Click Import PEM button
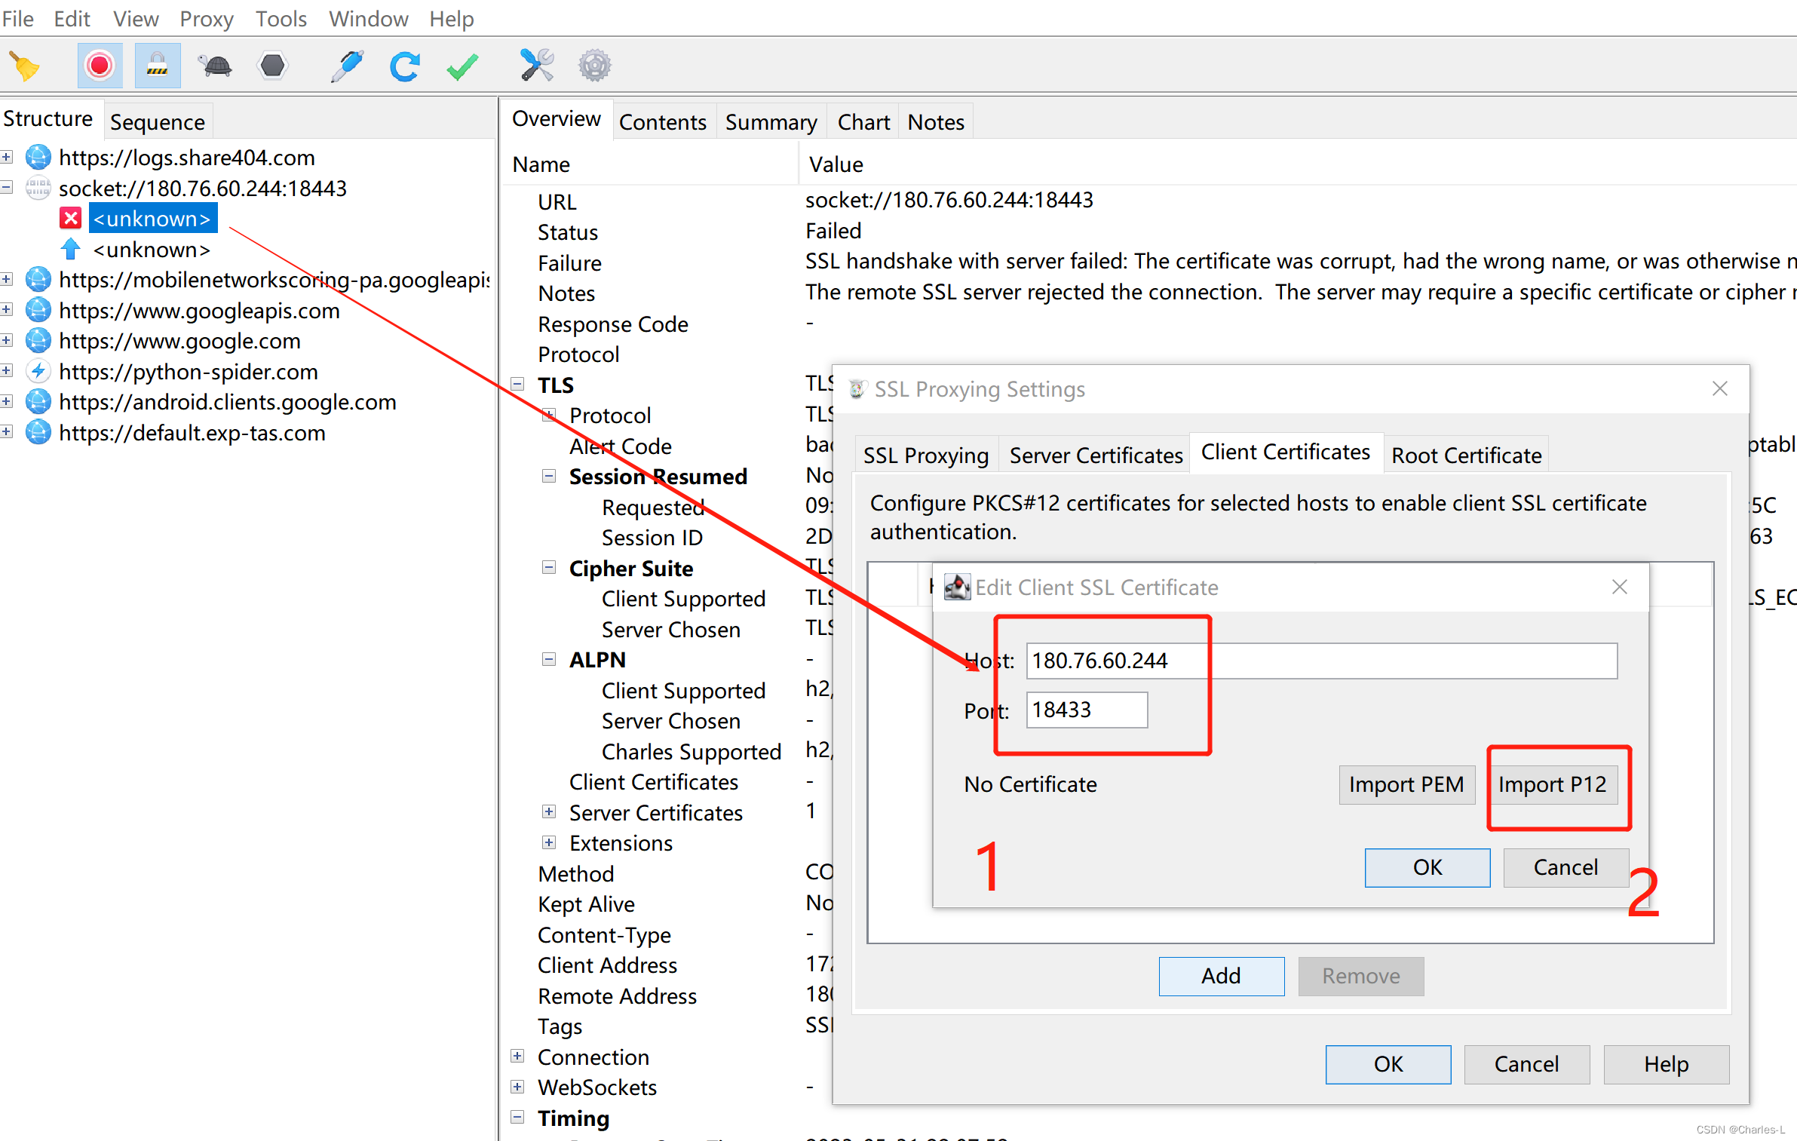Image resolution: width=1797 pixels, height=1141 pixels. 1406,784
